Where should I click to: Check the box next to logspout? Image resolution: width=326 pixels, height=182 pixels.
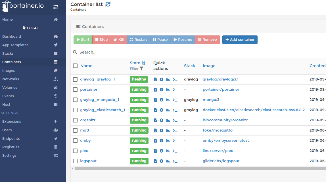pos(75,161)
